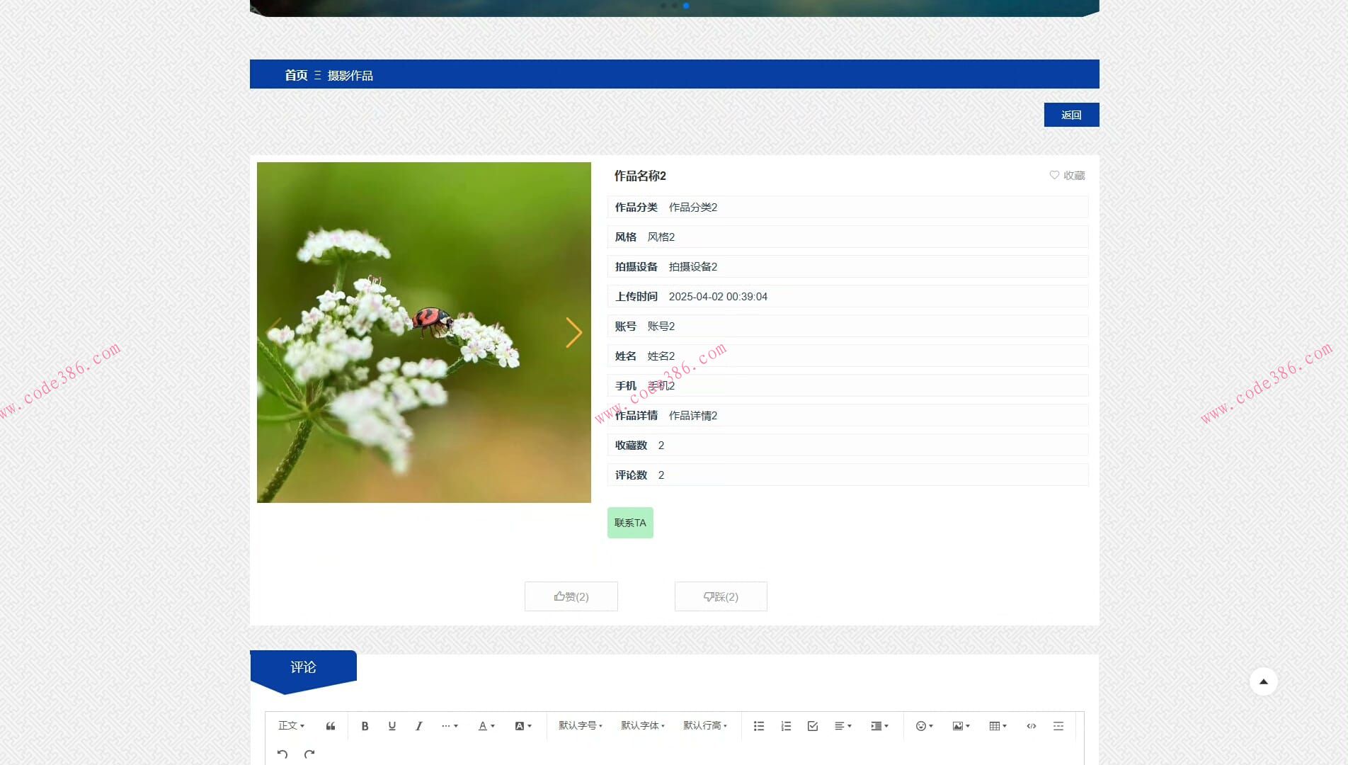1348x765 pixels.
Task: Insert code block with the code icon
Action: tap(1032, 726)
